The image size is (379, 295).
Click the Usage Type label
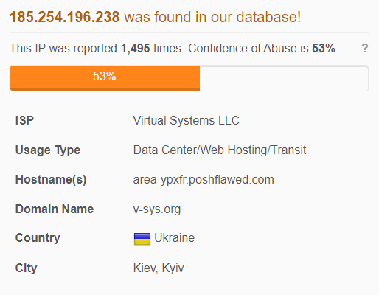pos(48,150)
